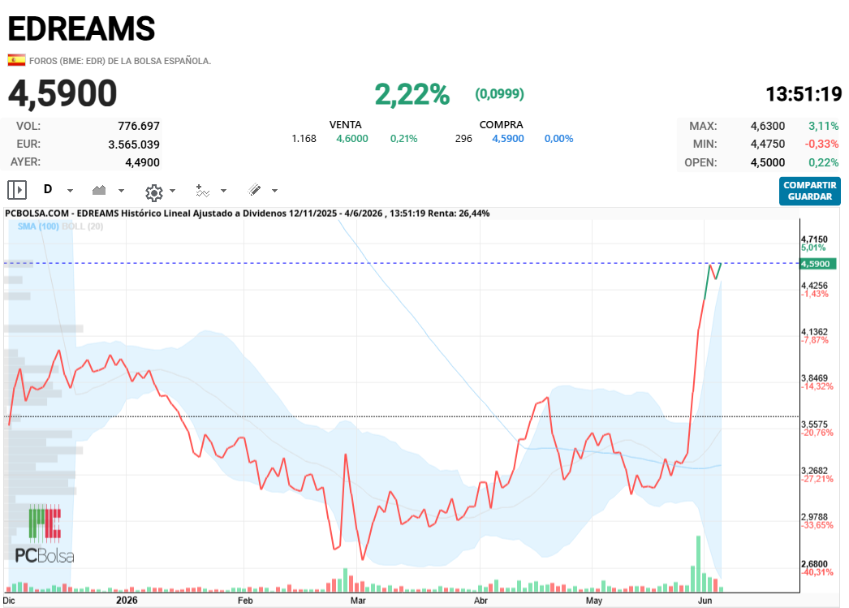
Task: Click the MIN percentage -0,33%
Action: click(821, 144)
